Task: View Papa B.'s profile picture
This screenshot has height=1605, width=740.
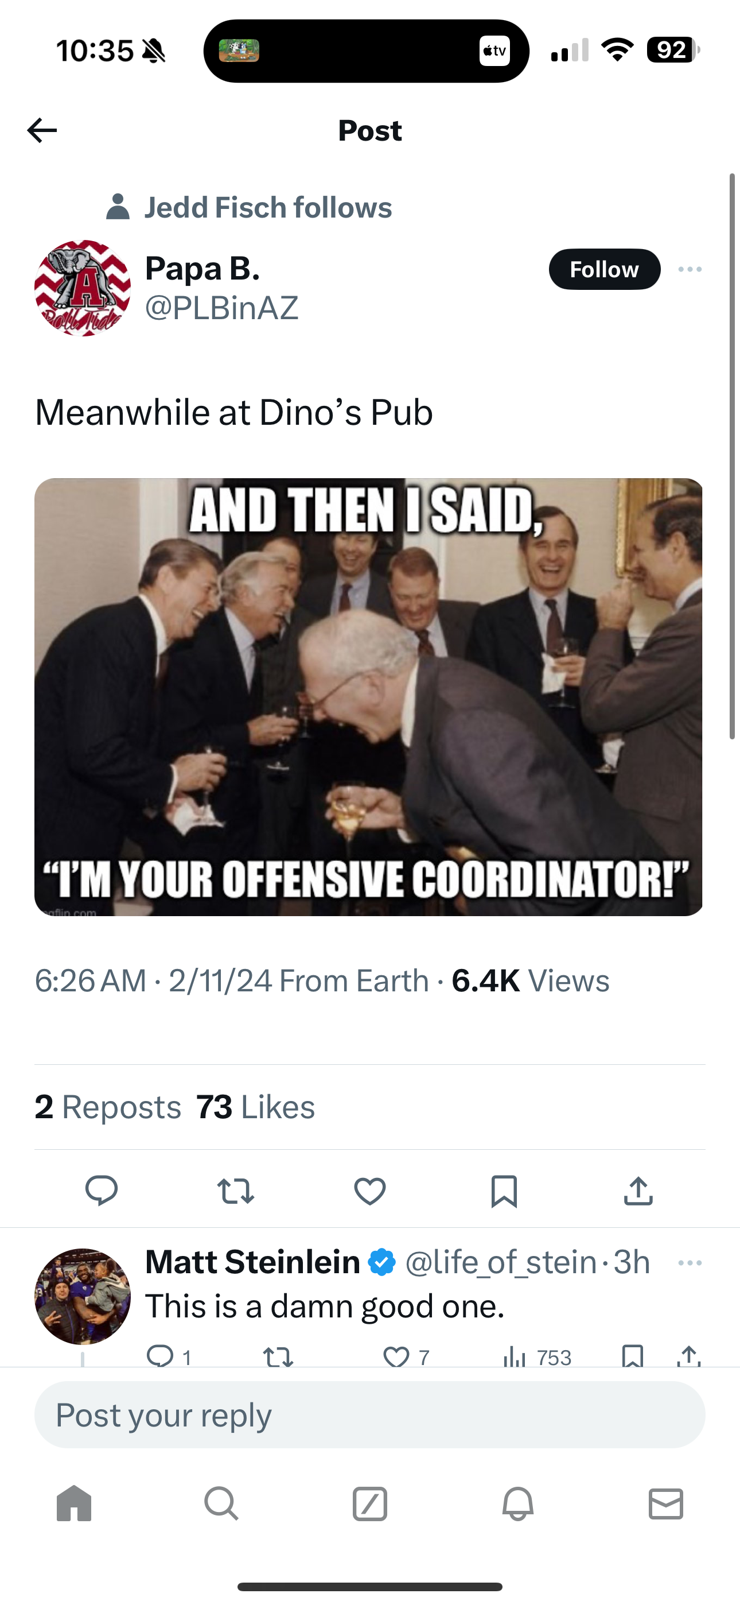Action: [x=82, y=288]
